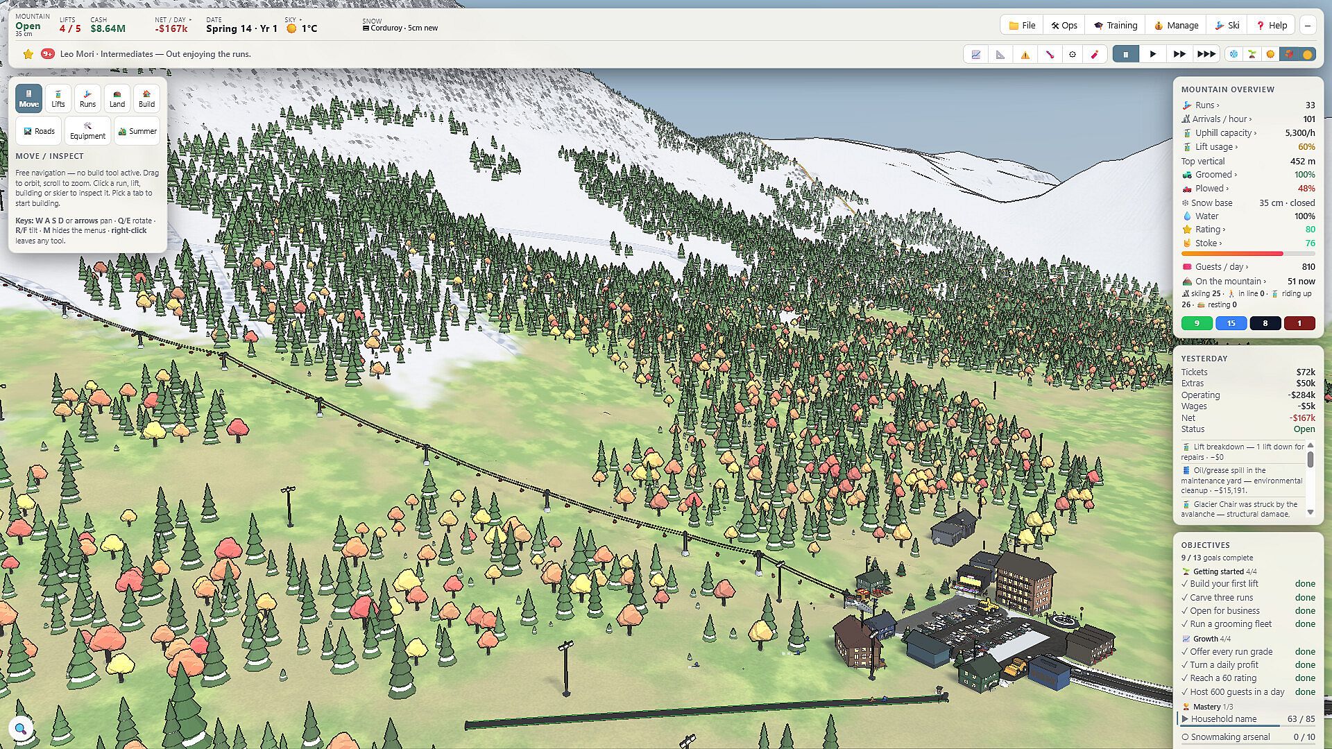Open the Ops menu
This screenshot has width=1332, height=749.
(x=1064, y=25)
